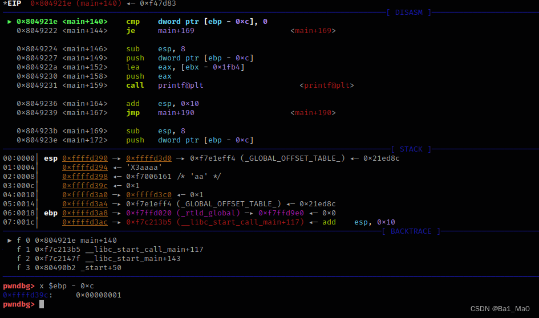Click the red <printf@plt> annotation
539x318 pixels.
(327, 85)
